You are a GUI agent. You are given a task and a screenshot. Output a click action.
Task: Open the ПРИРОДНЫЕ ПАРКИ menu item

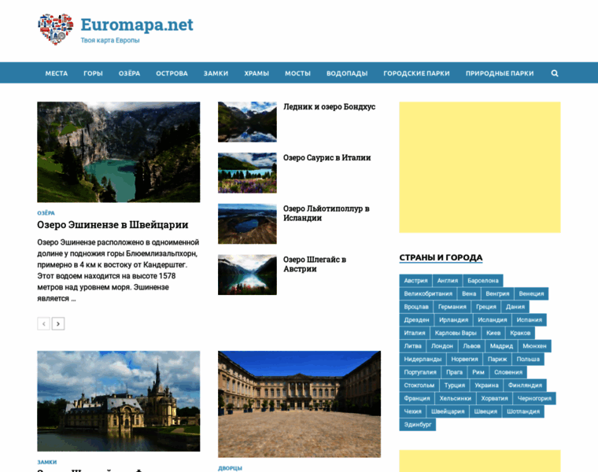tap(500, 73)
